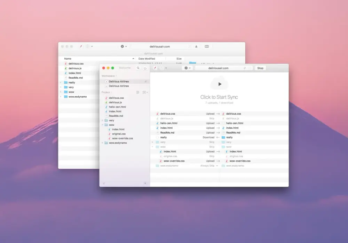The image size is (348, 243).
Task: Collapse the wow folder in Project sidebar
Action: [x=102, y=125]
